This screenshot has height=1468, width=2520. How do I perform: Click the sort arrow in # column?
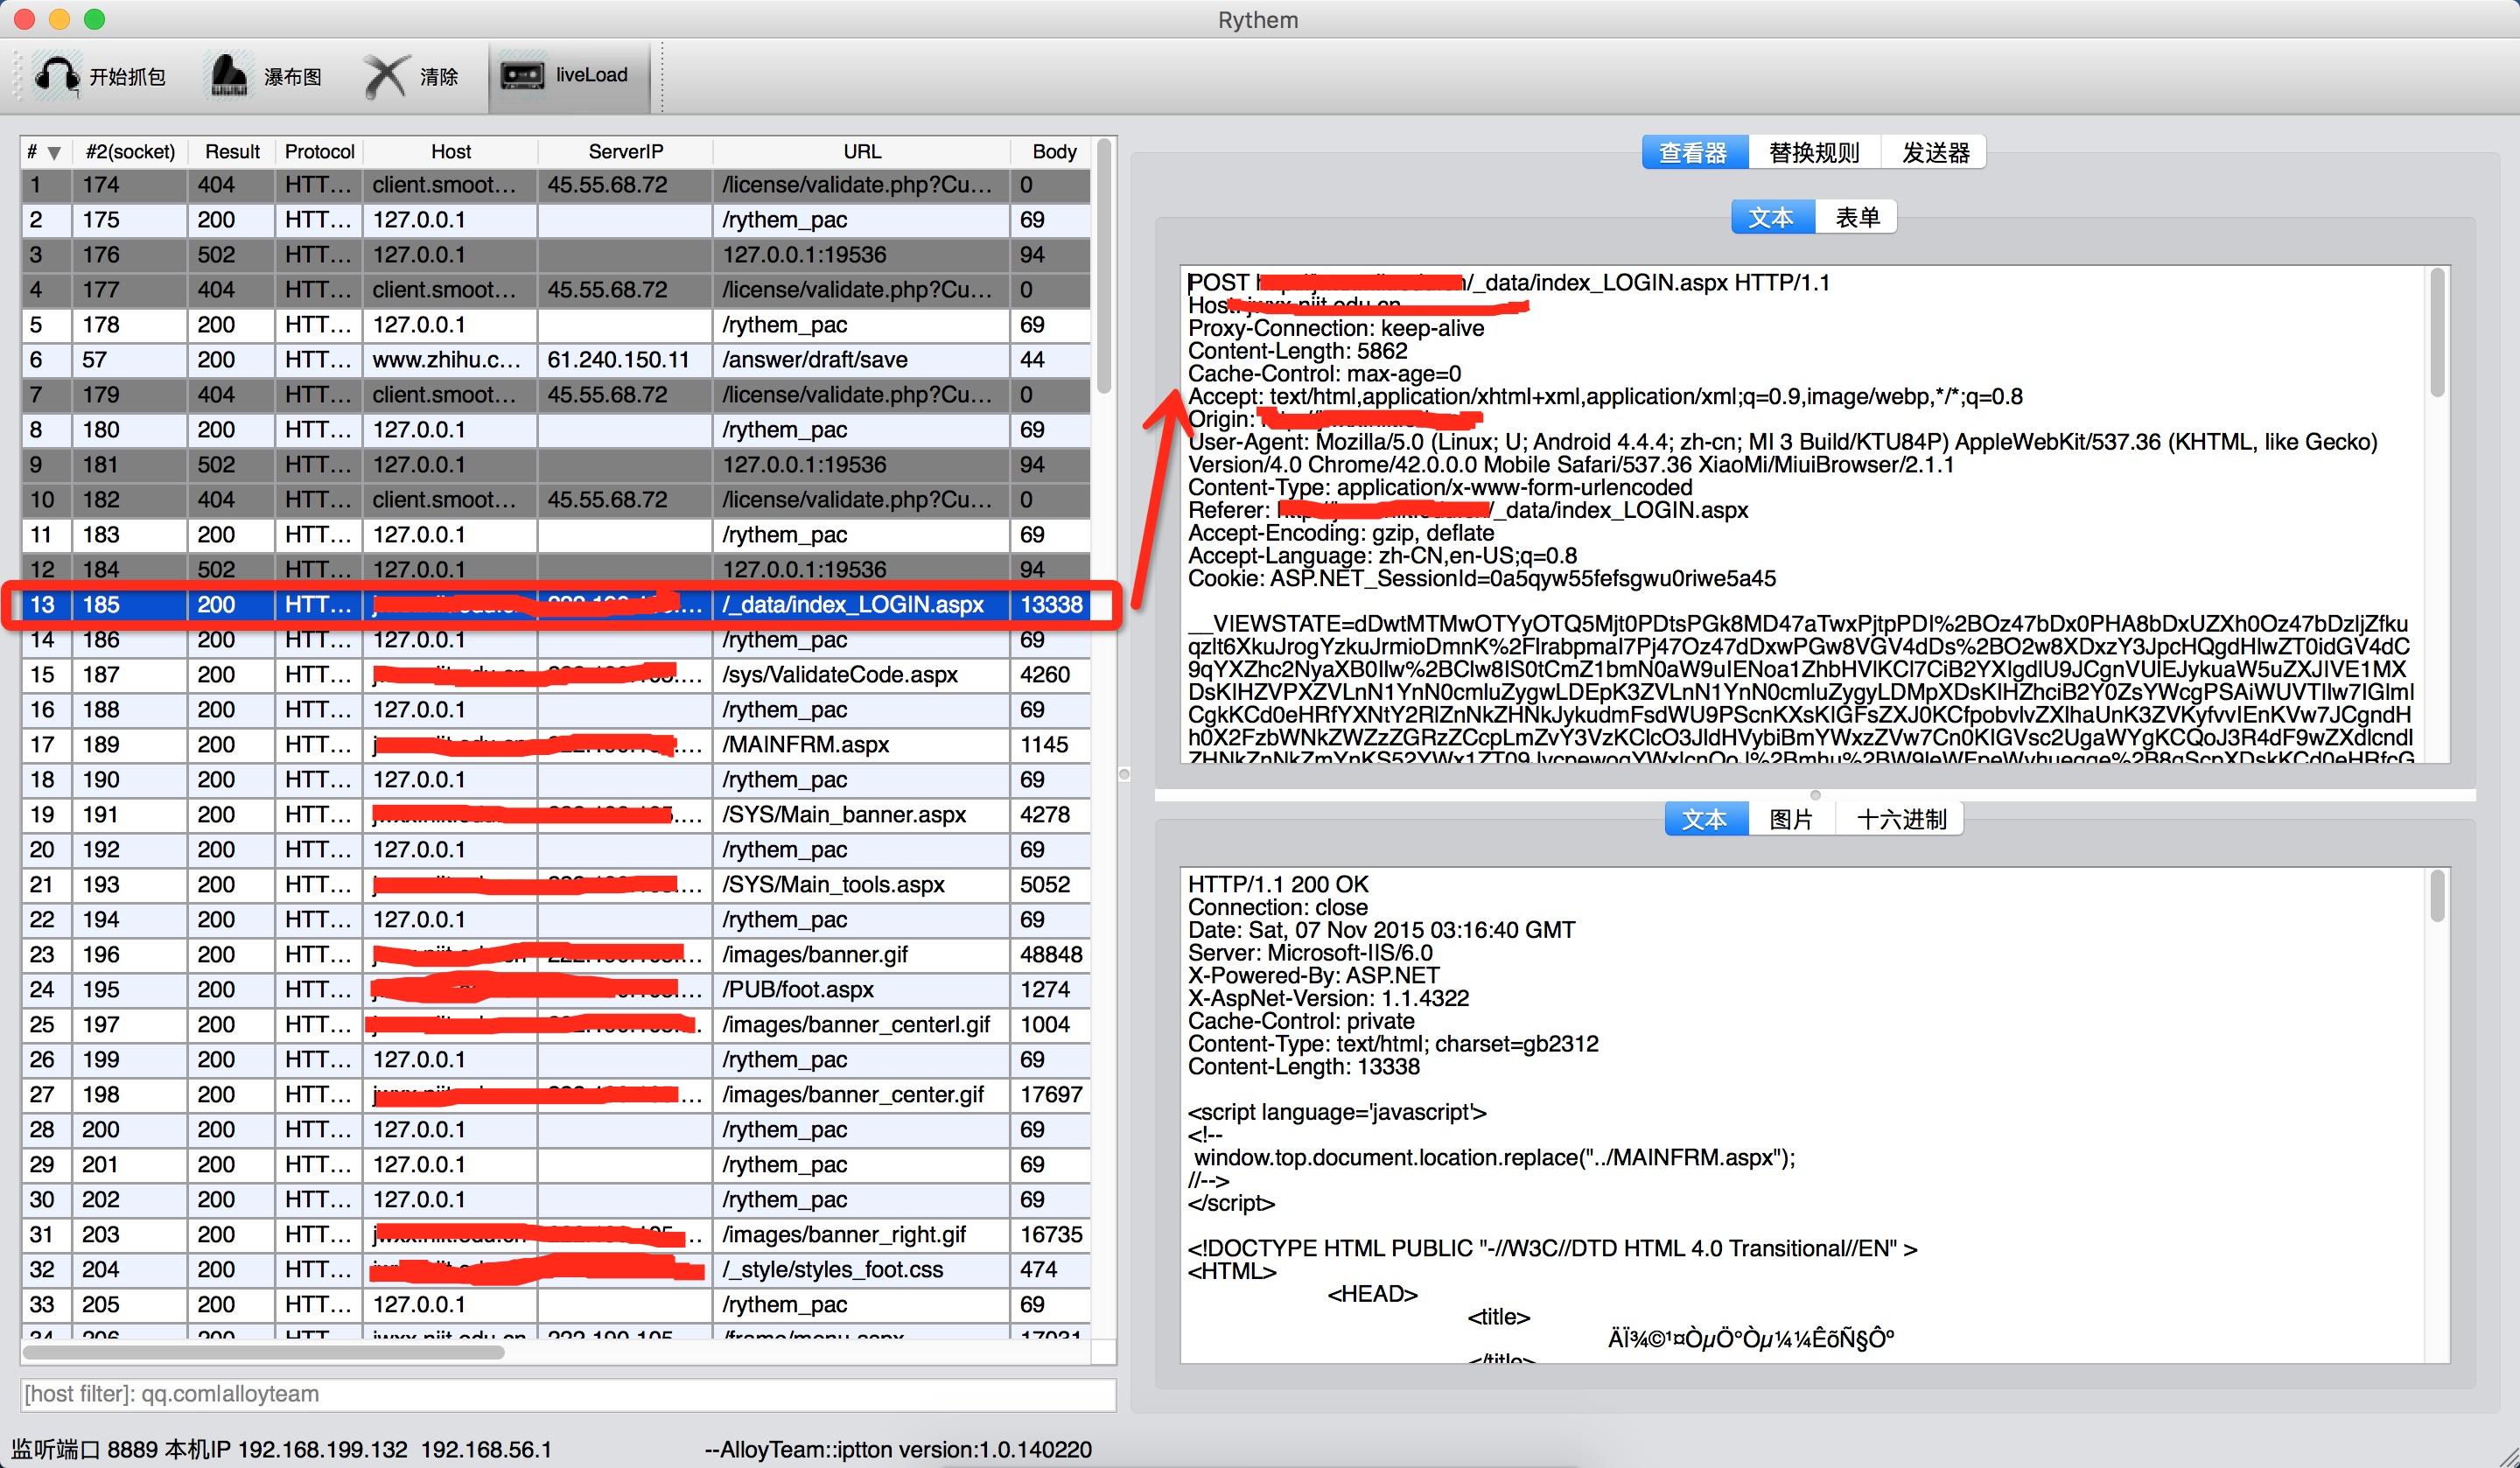click(54, 153)
